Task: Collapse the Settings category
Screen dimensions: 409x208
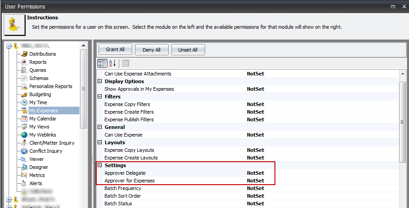Action: 100,166
